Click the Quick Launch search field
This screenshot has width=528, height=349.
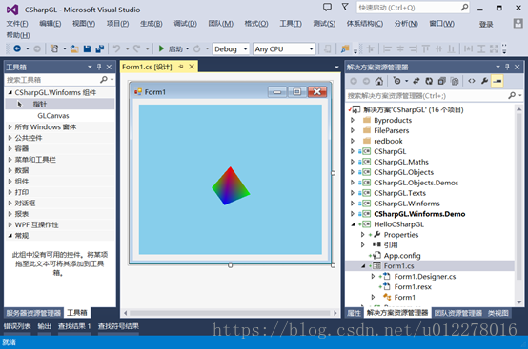coord(408,8)
